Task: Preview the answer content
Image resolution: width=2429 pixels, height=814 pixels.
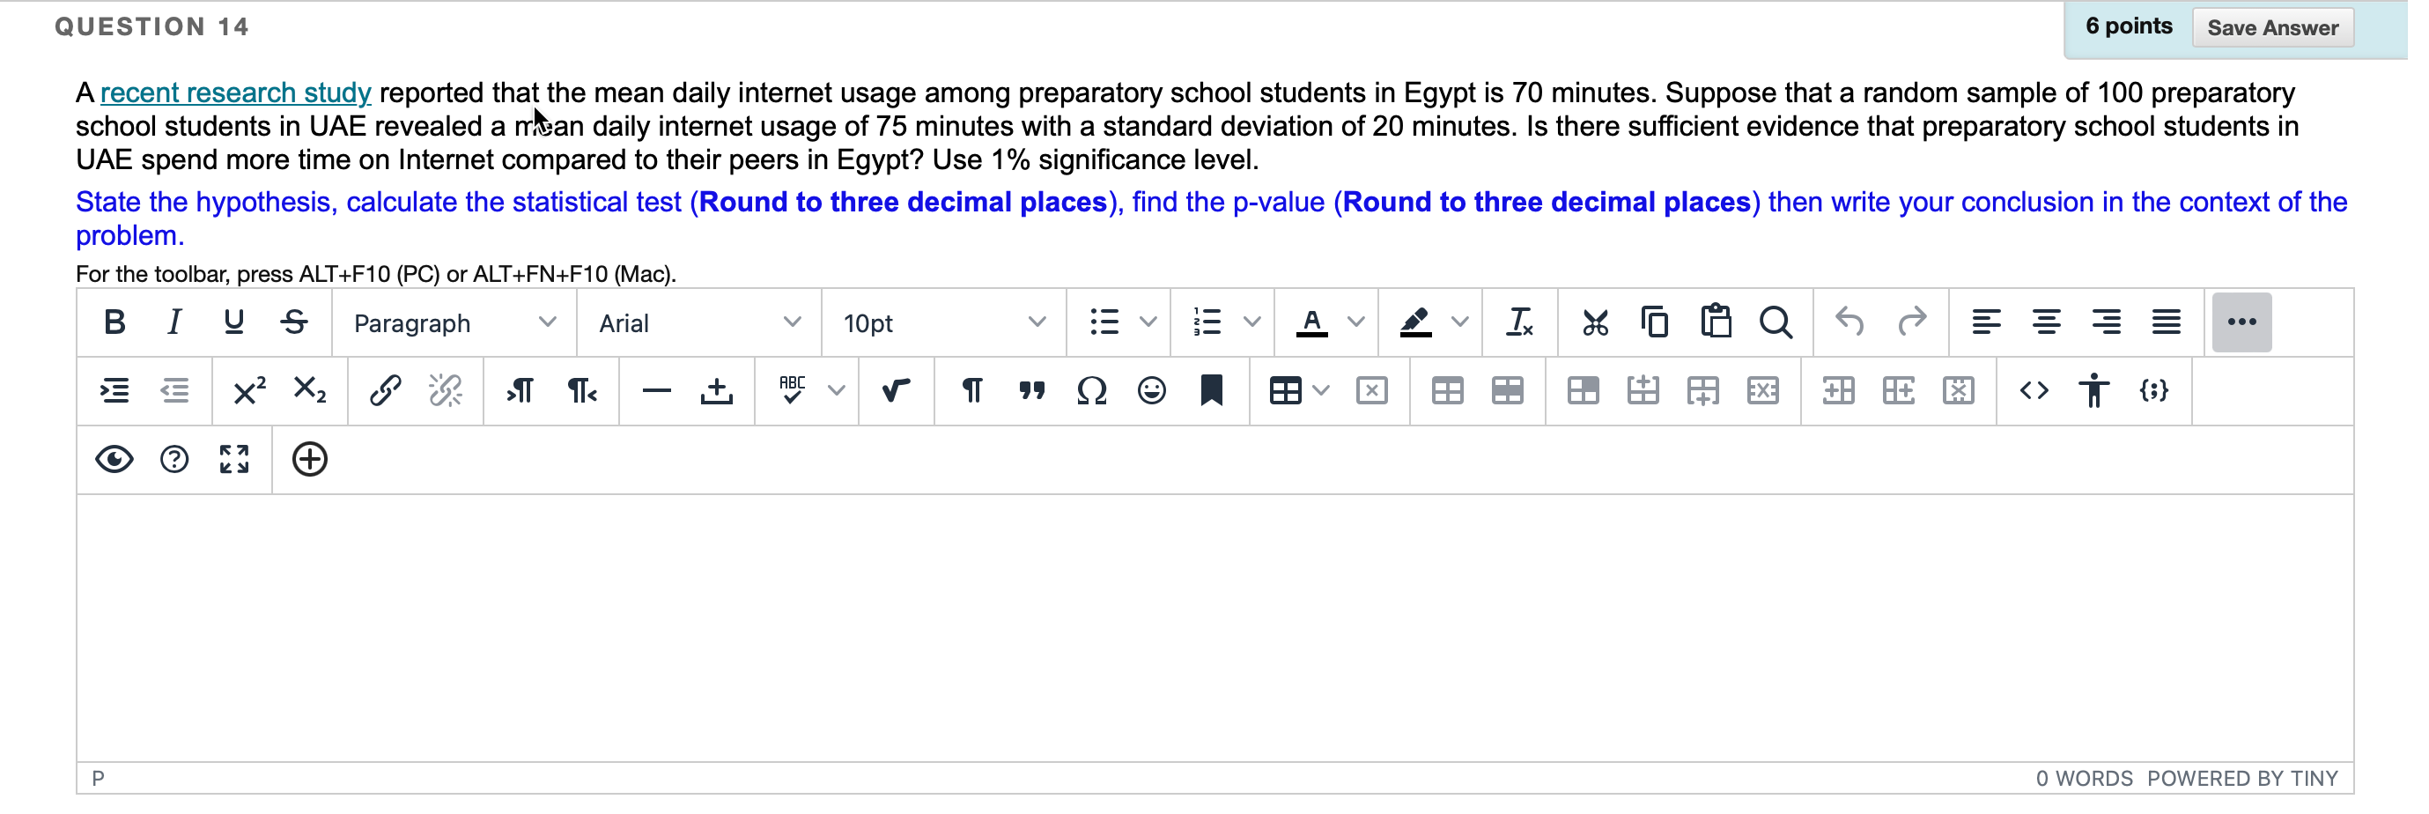Action: (x=114, y=459)
